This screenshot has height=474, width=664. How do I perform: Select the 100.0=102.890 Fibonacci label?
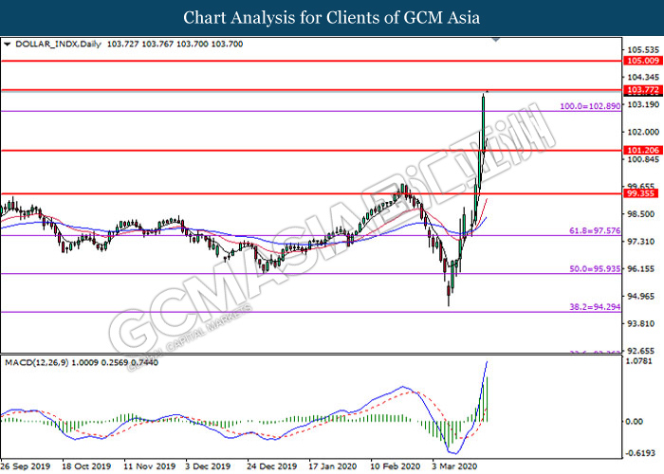[x=590, y=106]
